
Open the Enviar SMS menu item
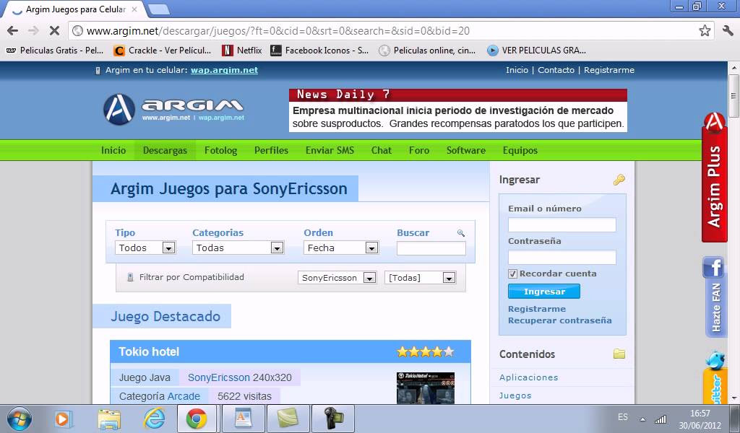330,150
